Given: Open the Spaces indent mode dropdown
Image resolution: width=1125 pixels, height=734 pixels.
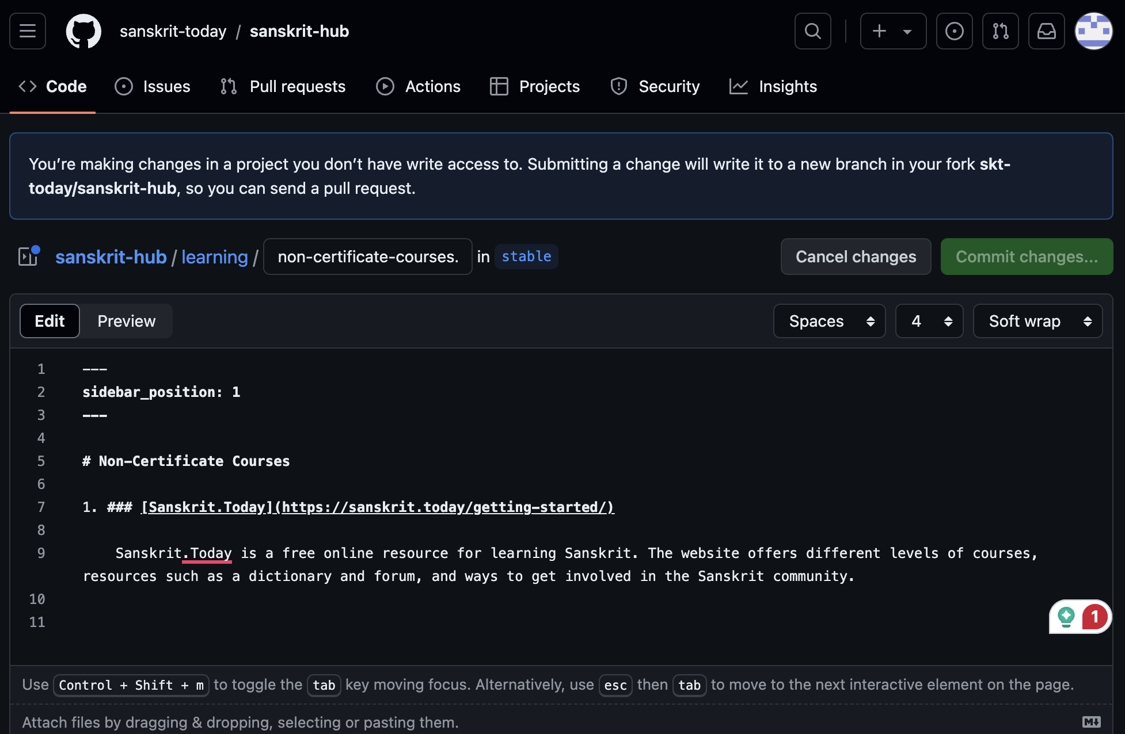Looking at the screenshot, I should click(829, 321).
